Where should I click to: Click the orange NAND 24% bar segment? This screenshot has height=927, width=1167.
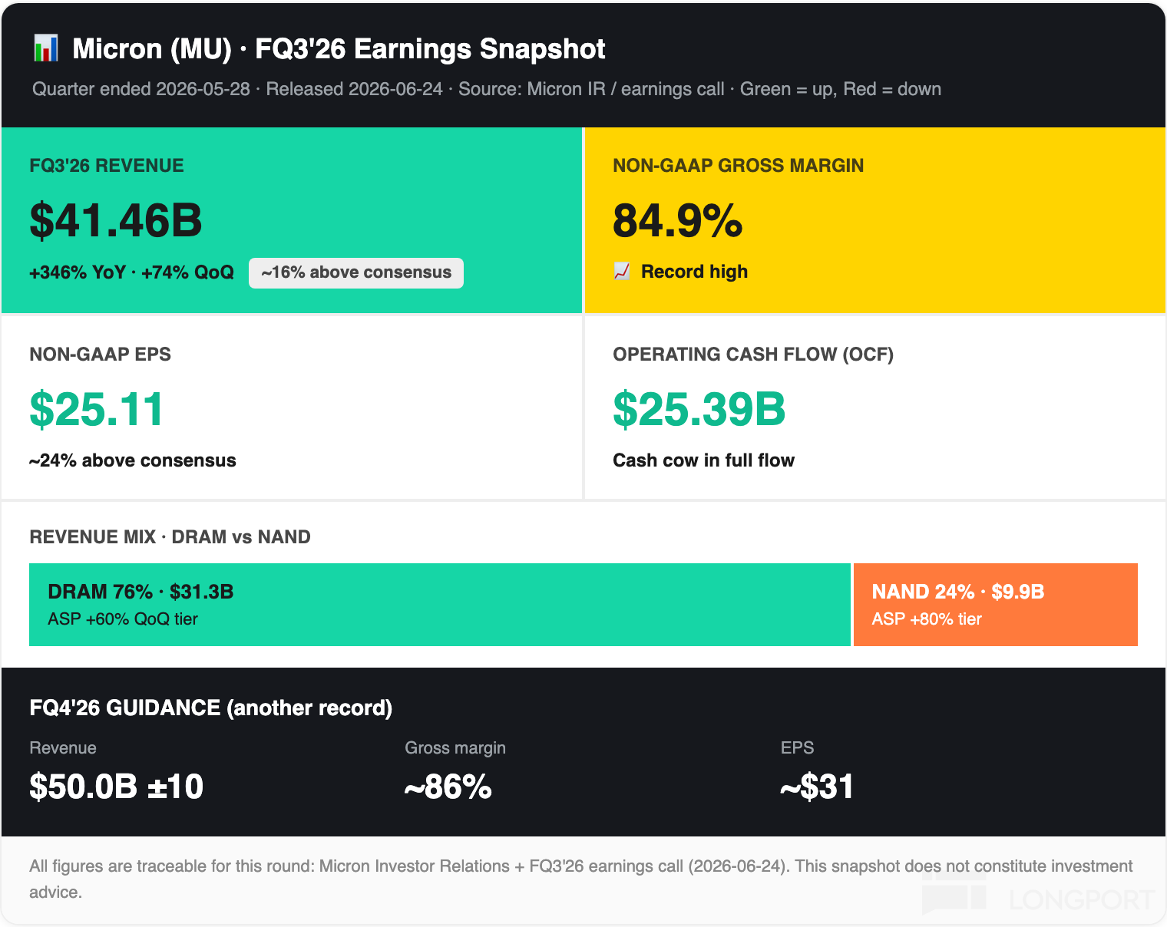click(996, 605)
